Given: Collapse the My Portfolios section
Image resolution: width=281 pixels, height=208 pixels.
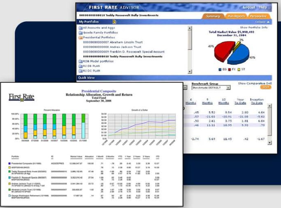Looking at the screenshot, I should pyautogui.click(x=262, y=22).
